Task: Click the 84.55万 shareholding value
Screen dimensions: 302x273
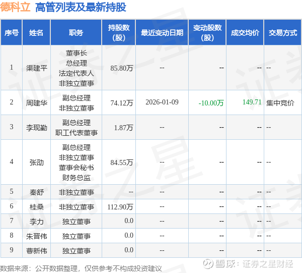Action: pyautogui.click(x=122, y=162)
